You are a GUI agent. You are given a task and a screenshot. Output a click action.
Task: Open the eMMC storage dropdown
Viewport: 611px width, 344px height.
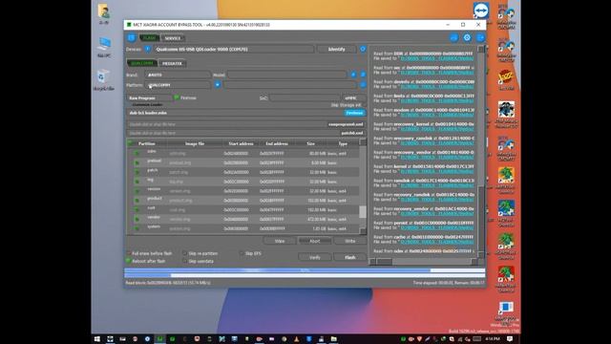(x=354, y=97)
